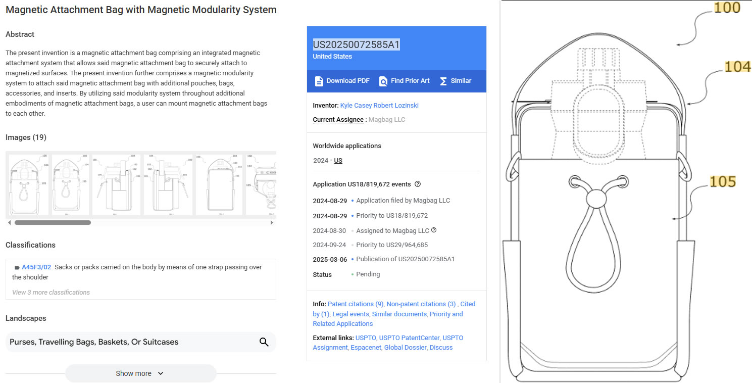Expand View 3 more classifications
This screenshot has height=383, width=752.
[x=51, y=292]
